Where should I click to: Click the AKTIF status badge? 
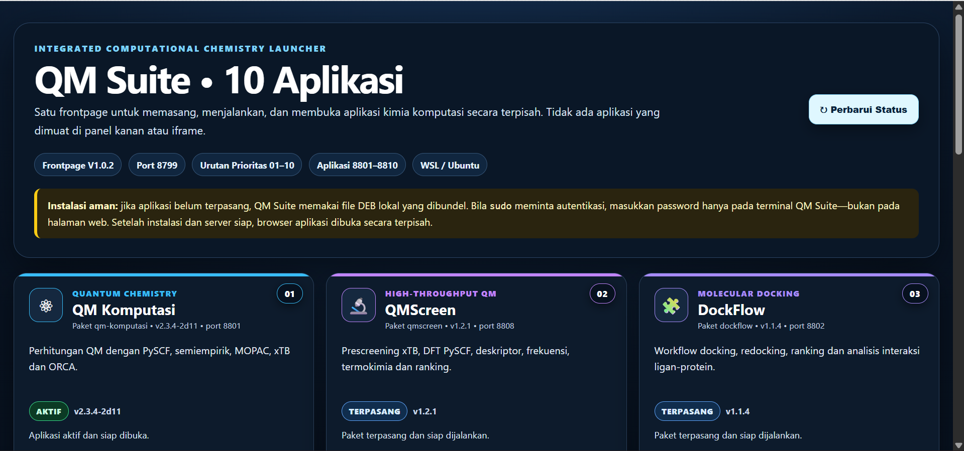pos(49,411)
